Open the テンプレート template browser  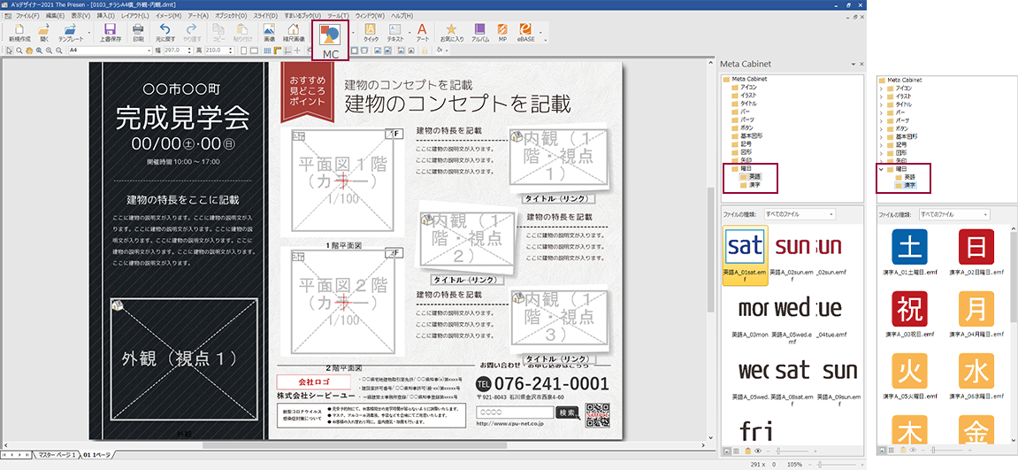click(70, 33)
